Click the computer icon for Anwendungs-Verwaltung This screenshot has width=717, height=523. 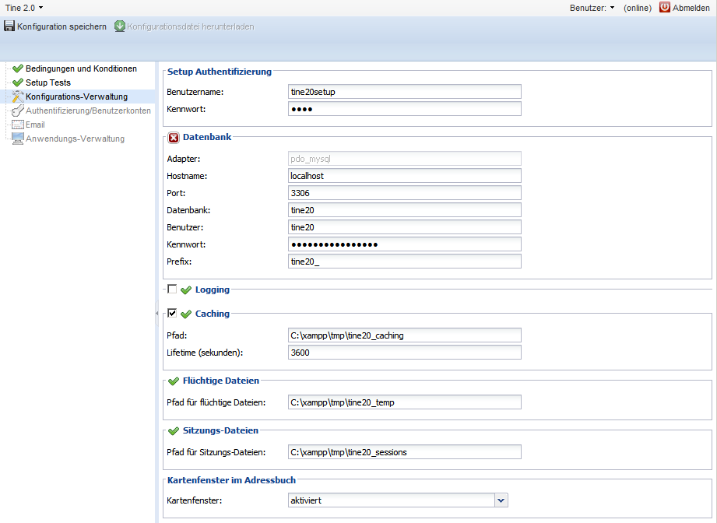tap(18, 139)
